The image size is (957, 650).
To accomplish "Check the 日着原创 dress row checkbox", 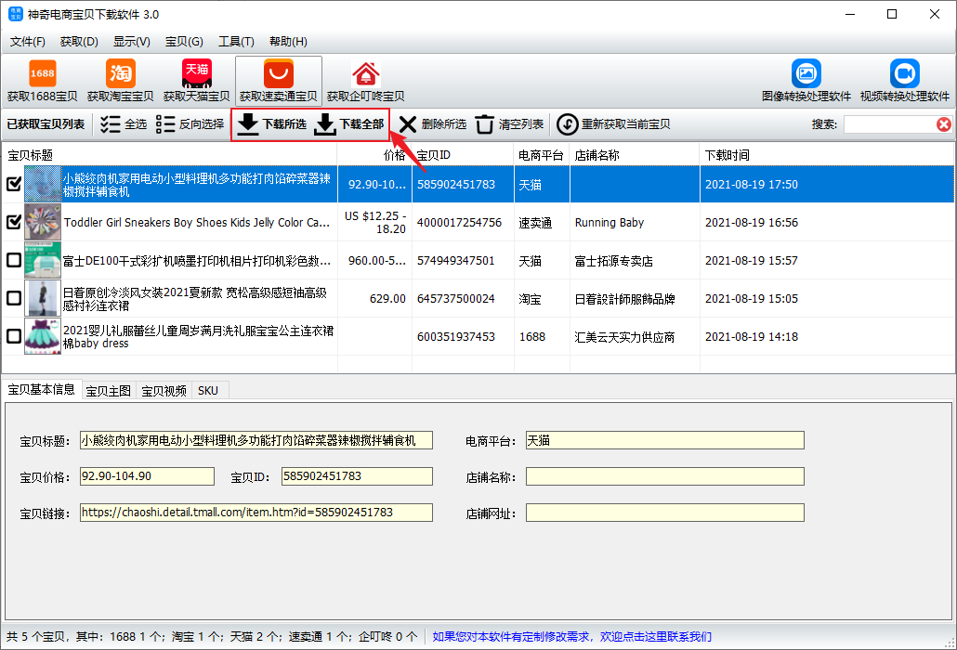I will pos(13,298).
